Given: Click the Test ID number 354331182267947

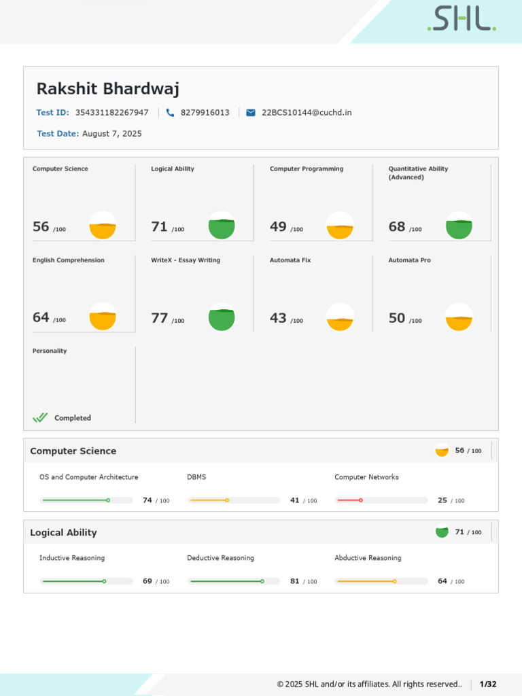Looking at the screenshot, I should pyautogui.click(x=112, y=113).
